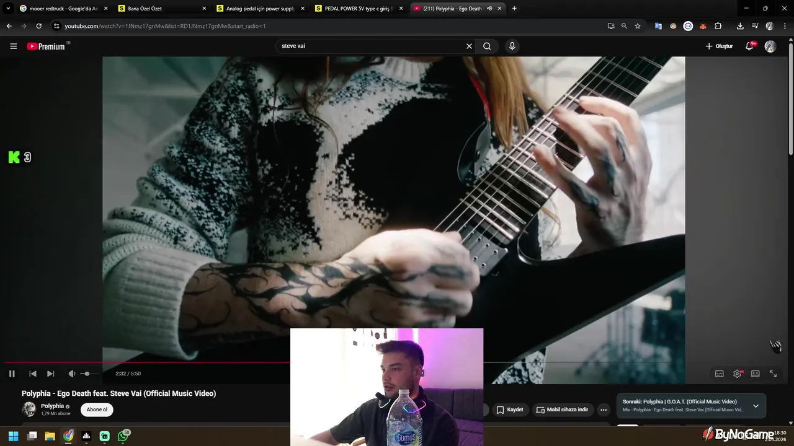The height and width of the screenshot is (446, 794).
Task: Close the 'Bana Özel Özet' tab
Action: [x=204, y=9]
